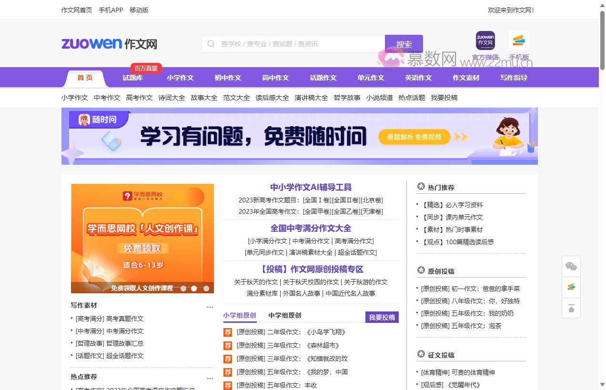Click the zuowen 作文网 site logo

pos(109,43)
